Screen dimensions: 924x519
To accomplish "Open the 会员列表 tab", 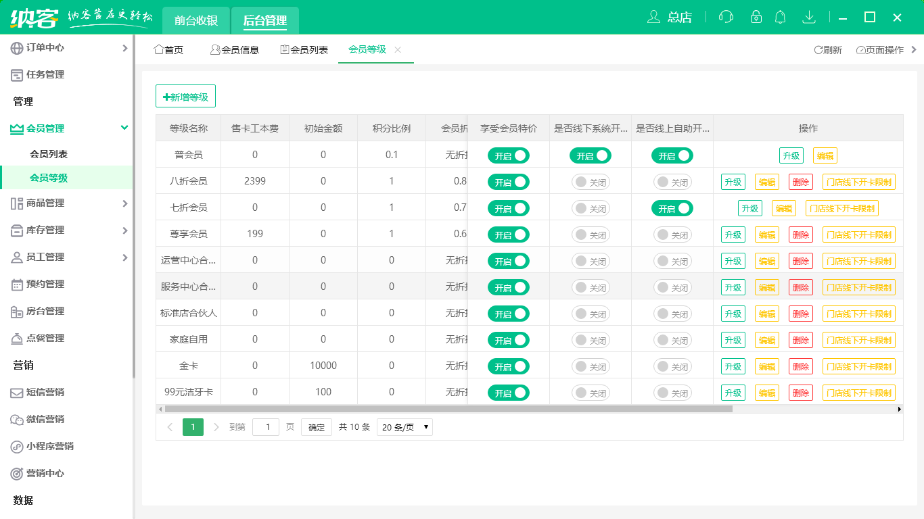I will (x=304, y=49).
